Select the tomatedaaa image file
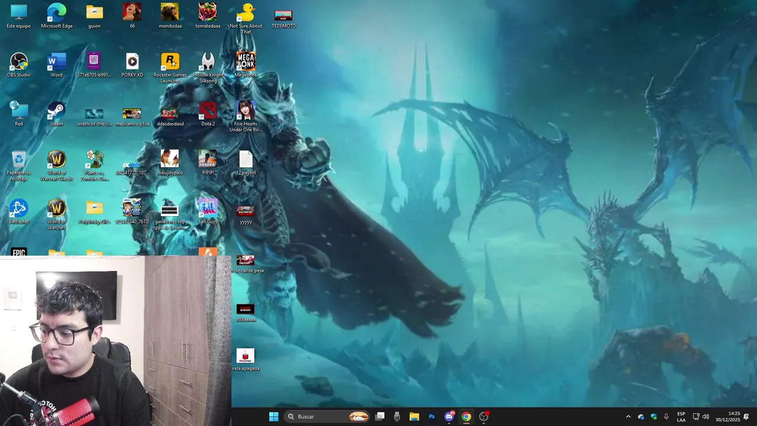 pyautogui.click(x=208, y=16)
